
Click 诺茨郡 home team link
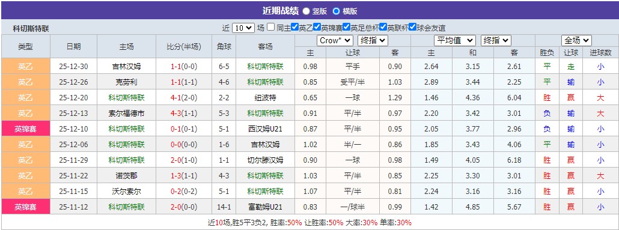pyautogui.click(x=126, y=176)
